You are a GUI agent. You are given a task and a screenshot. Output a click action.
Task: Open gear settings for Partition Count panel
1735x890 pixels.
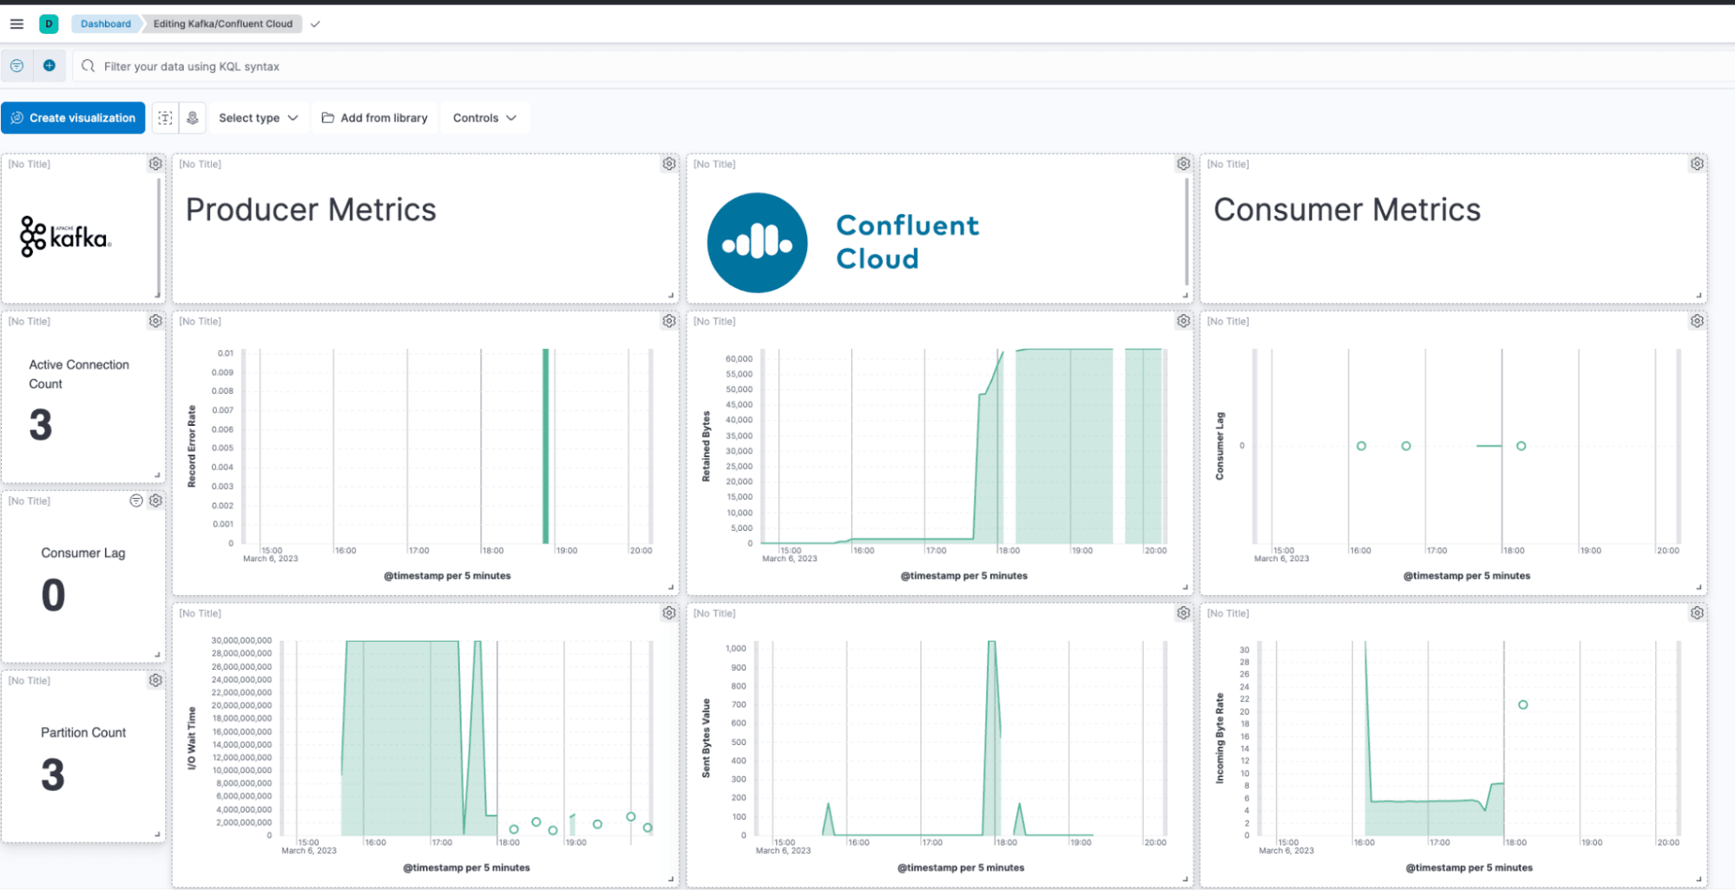tap(155, 681)
